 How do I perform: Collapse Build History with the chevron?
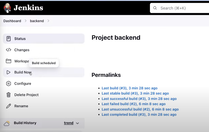pyautogui.click(x=77, y=123)
